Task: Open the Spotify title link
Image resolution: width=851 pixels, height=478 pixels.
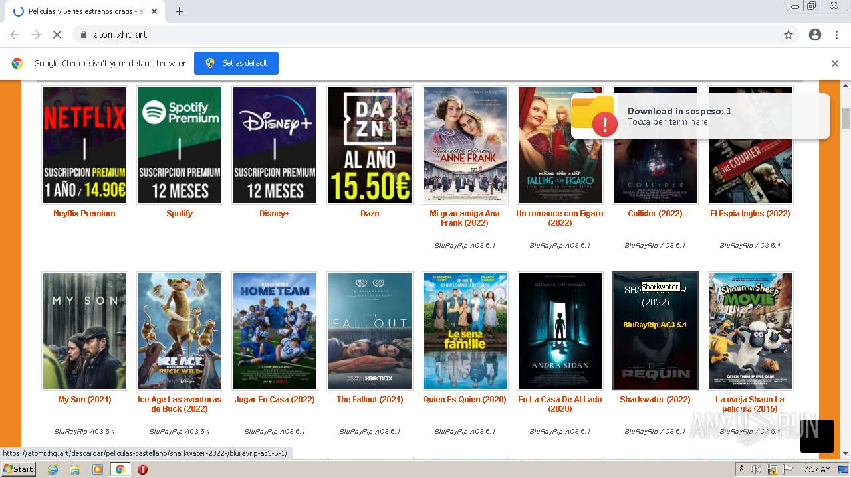Action: coord(180,214)
